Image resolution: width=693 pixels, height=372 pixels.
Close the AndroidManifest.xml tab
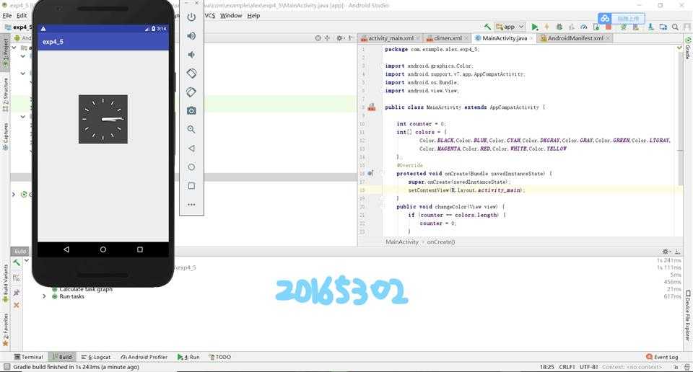point(608,38)
